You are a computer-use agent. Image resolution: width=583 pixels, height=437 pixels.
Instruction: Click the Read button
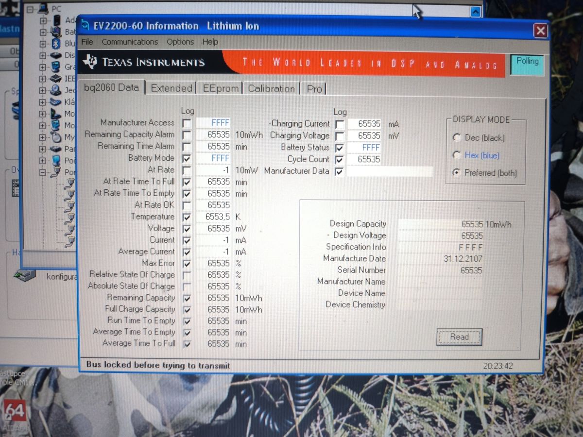tap(459, 337)
